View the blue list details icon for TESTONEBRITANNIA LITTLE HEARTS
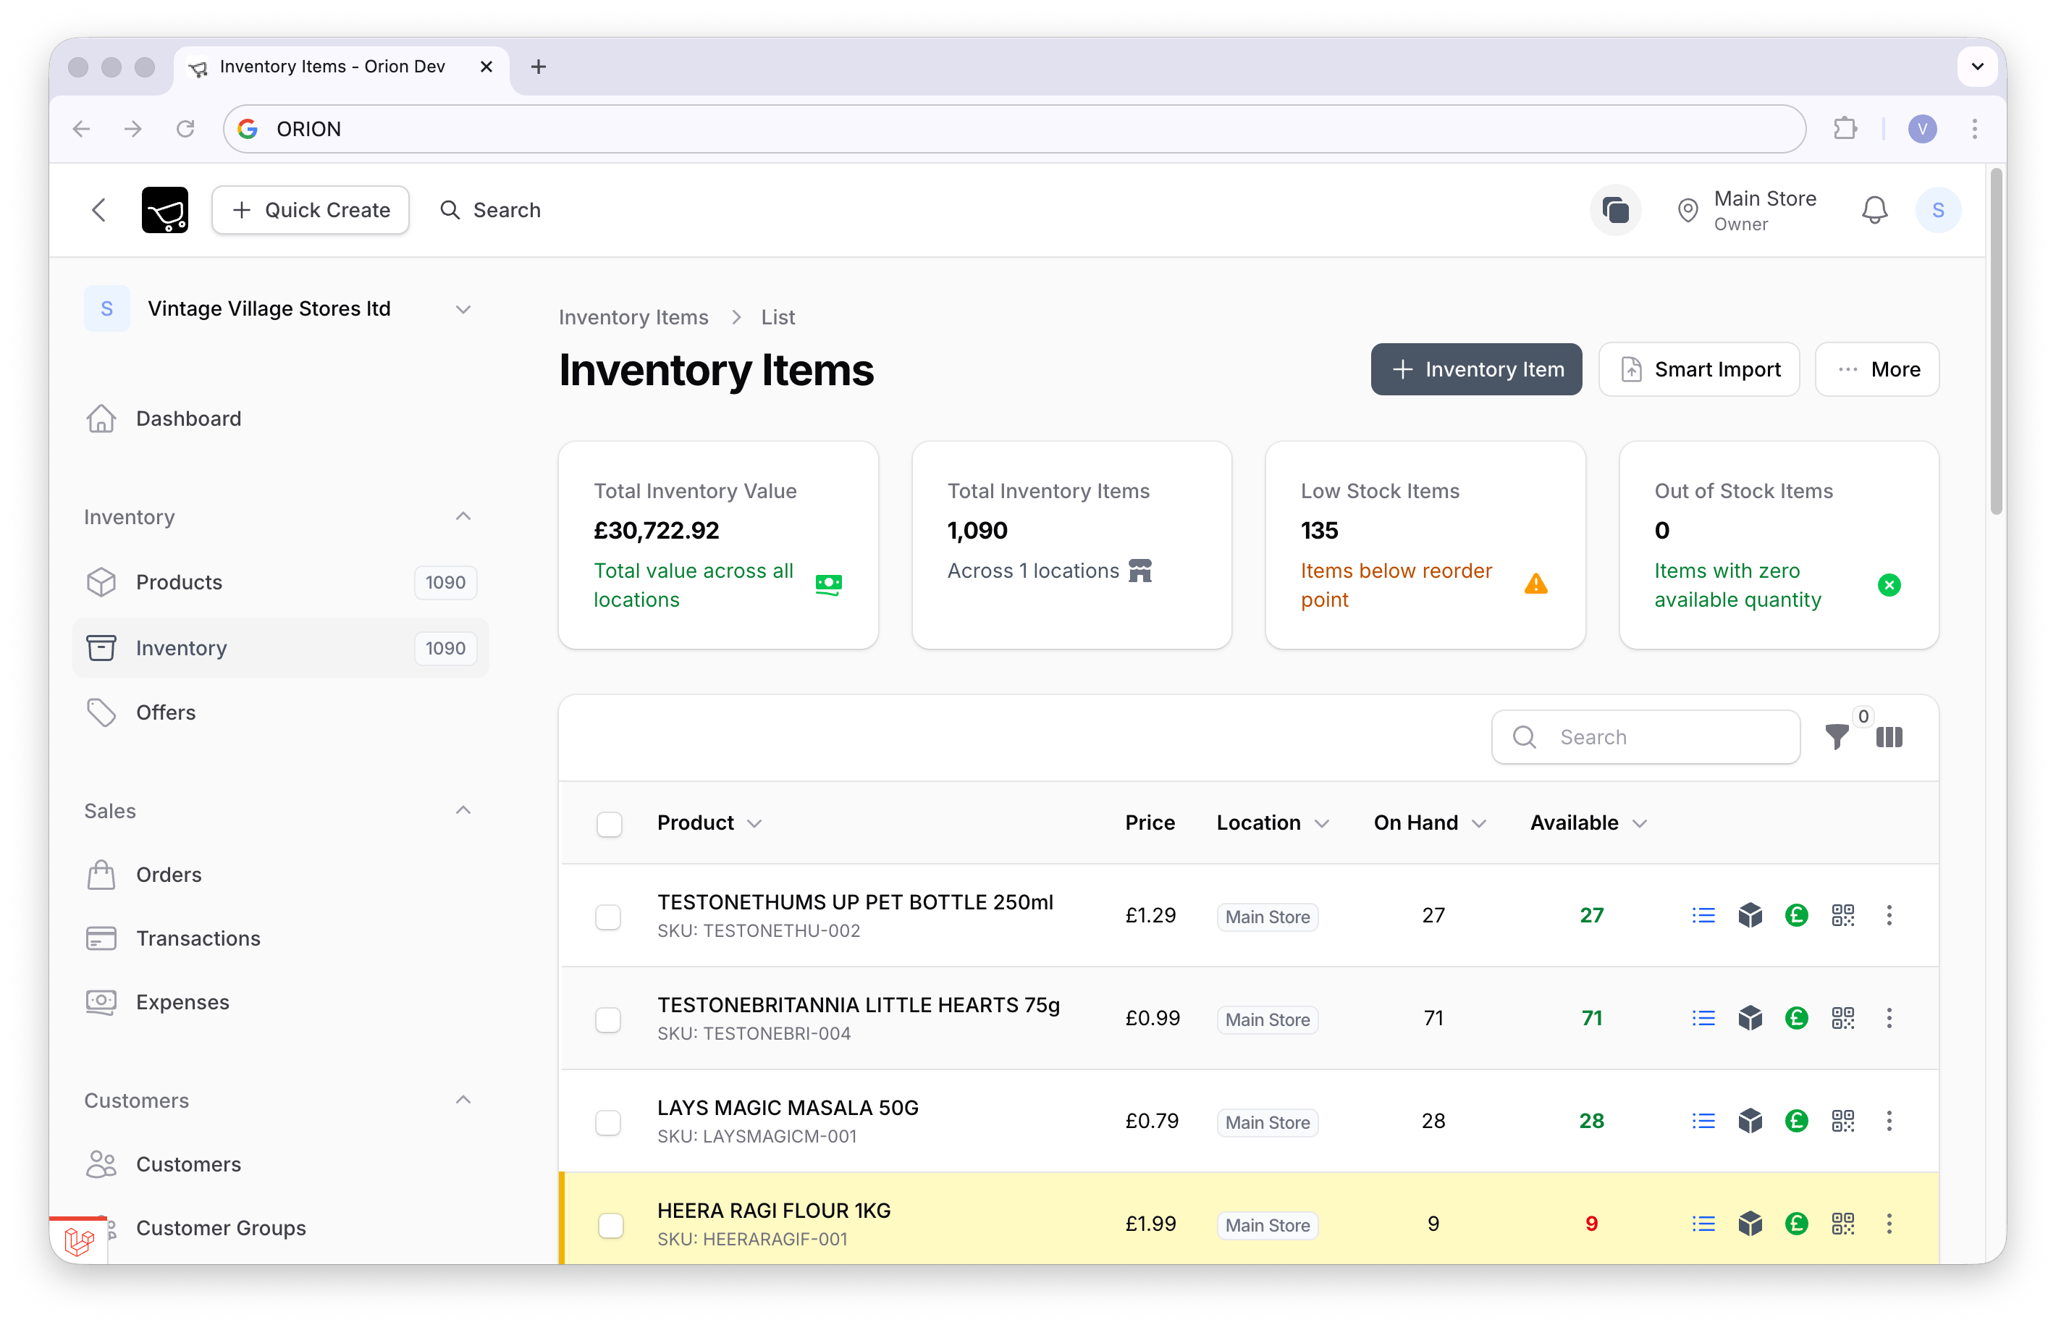Viewport: 2056px width, 1325px height. 1703,1018
